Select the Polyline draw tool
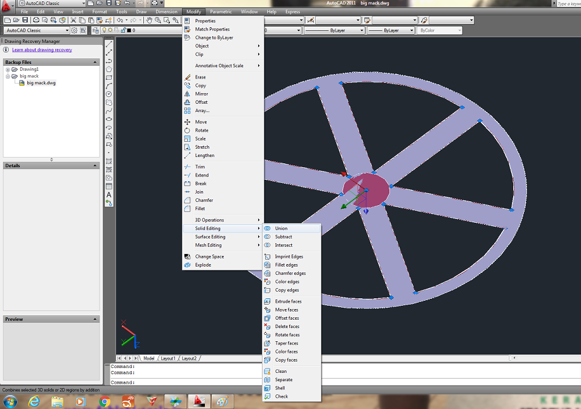This screenshot has width=581, height=409. point(109,61)
